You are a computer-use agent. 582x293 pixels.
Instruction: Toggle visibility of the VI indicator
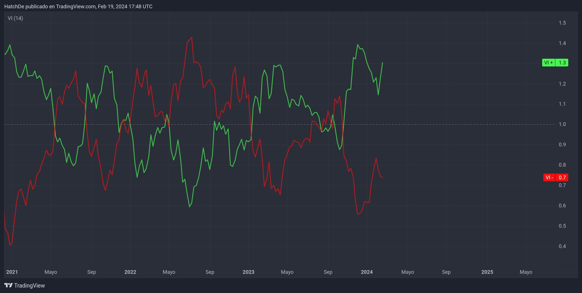[x=15, y=18]
